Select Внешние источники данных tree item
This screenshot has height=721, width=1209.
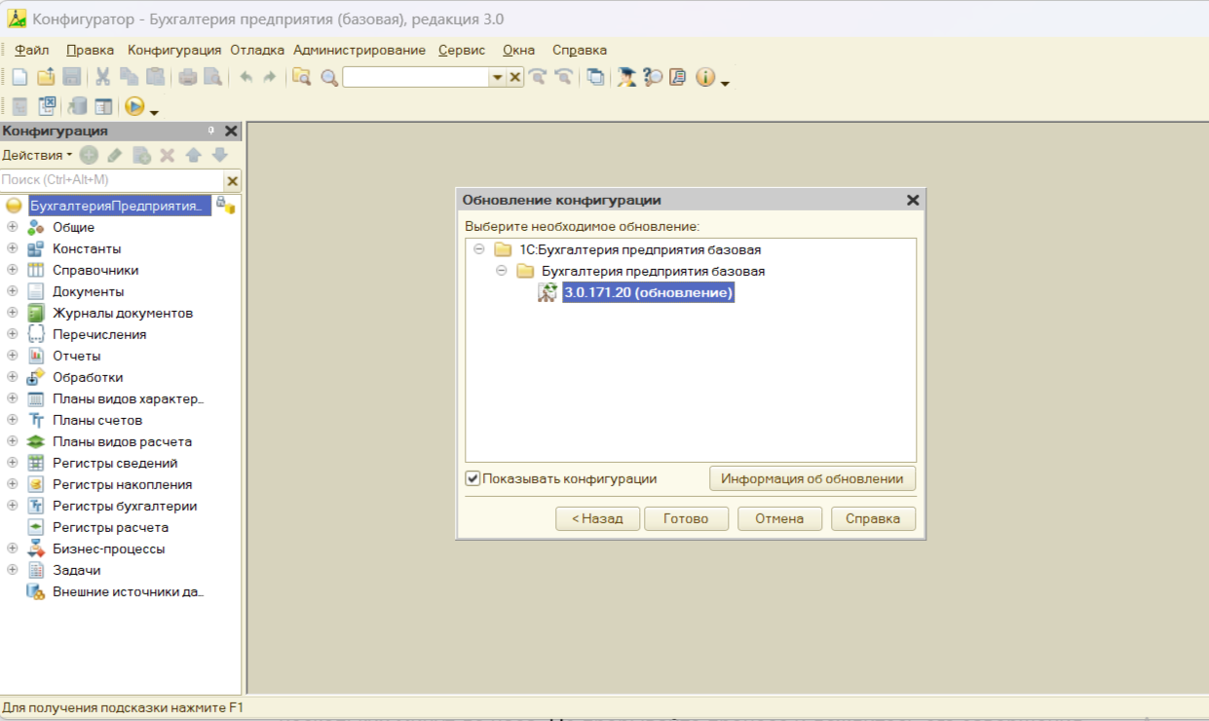click(129, 591)
